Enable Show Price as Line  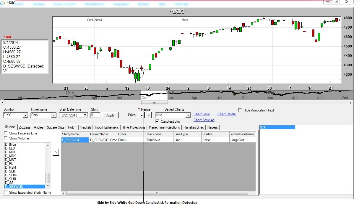pos(6,133)
